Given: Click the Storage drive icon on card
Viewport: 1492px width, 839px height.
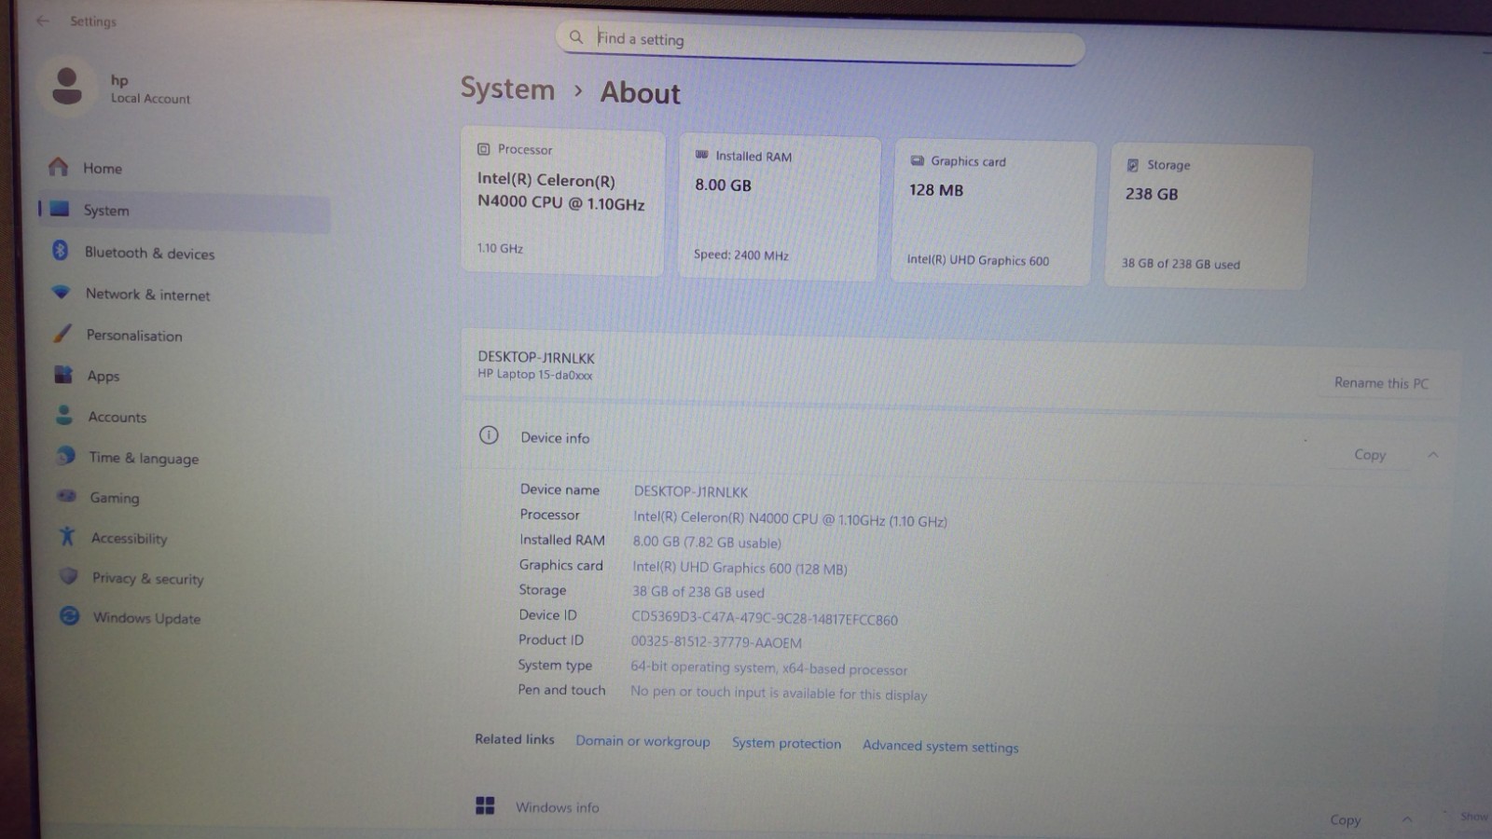Looking at the screenshot, I should point(1132,165).
